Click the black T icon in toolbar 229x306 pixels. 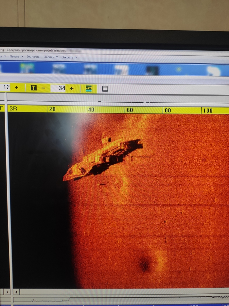[x=33, y=88]
